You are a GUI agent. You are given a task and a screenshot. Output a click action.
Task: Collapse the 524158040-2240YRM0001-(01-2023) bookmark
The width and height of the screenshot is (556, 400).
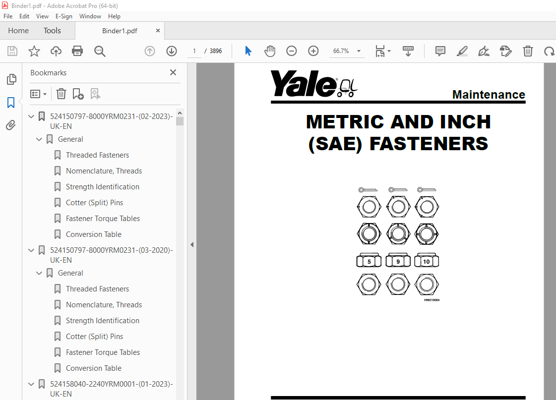click(31, 384)
